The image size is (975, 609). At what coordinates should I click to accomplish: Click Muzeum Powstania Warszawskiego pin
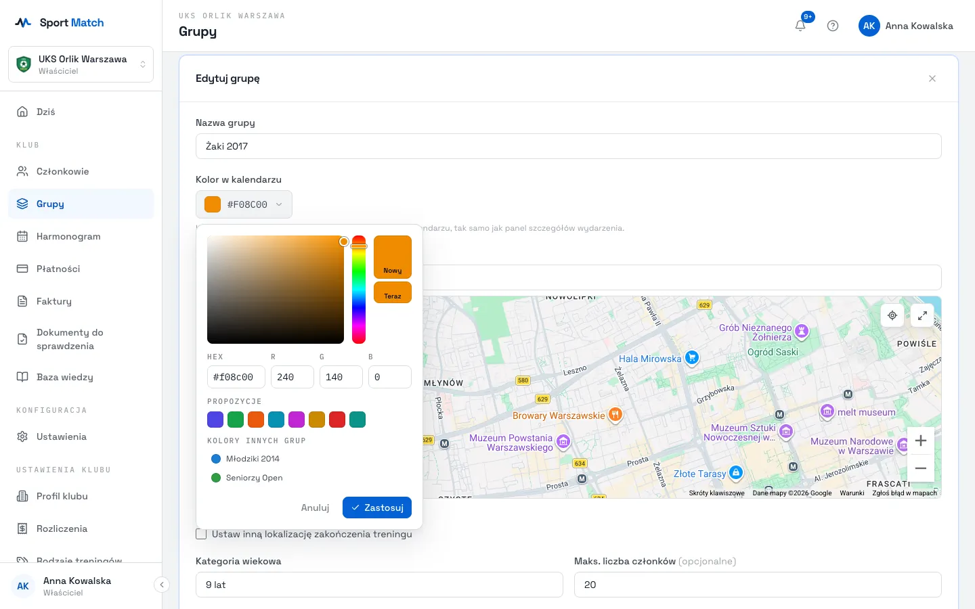tap(563, 442)
